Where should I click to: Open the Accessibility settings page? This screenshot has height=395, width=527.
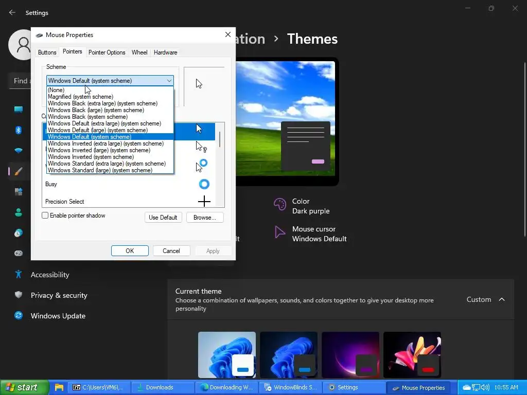[50, 275]
